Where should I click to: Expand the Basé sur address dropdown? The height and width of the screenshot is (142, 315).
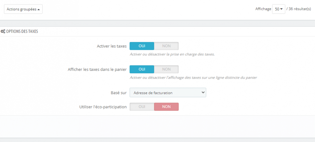click(168, 93)
